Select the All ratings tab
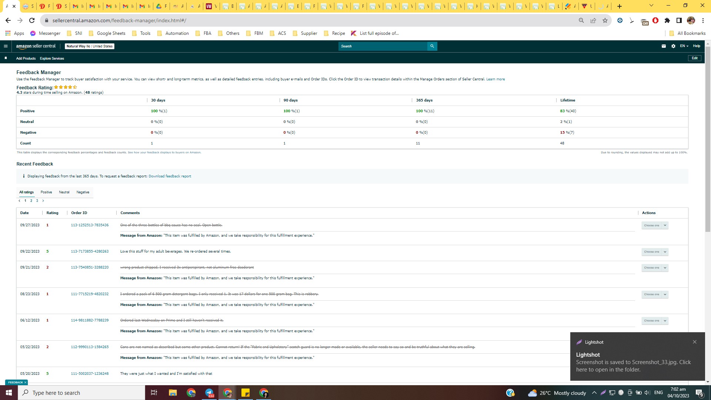 point(26,192)
